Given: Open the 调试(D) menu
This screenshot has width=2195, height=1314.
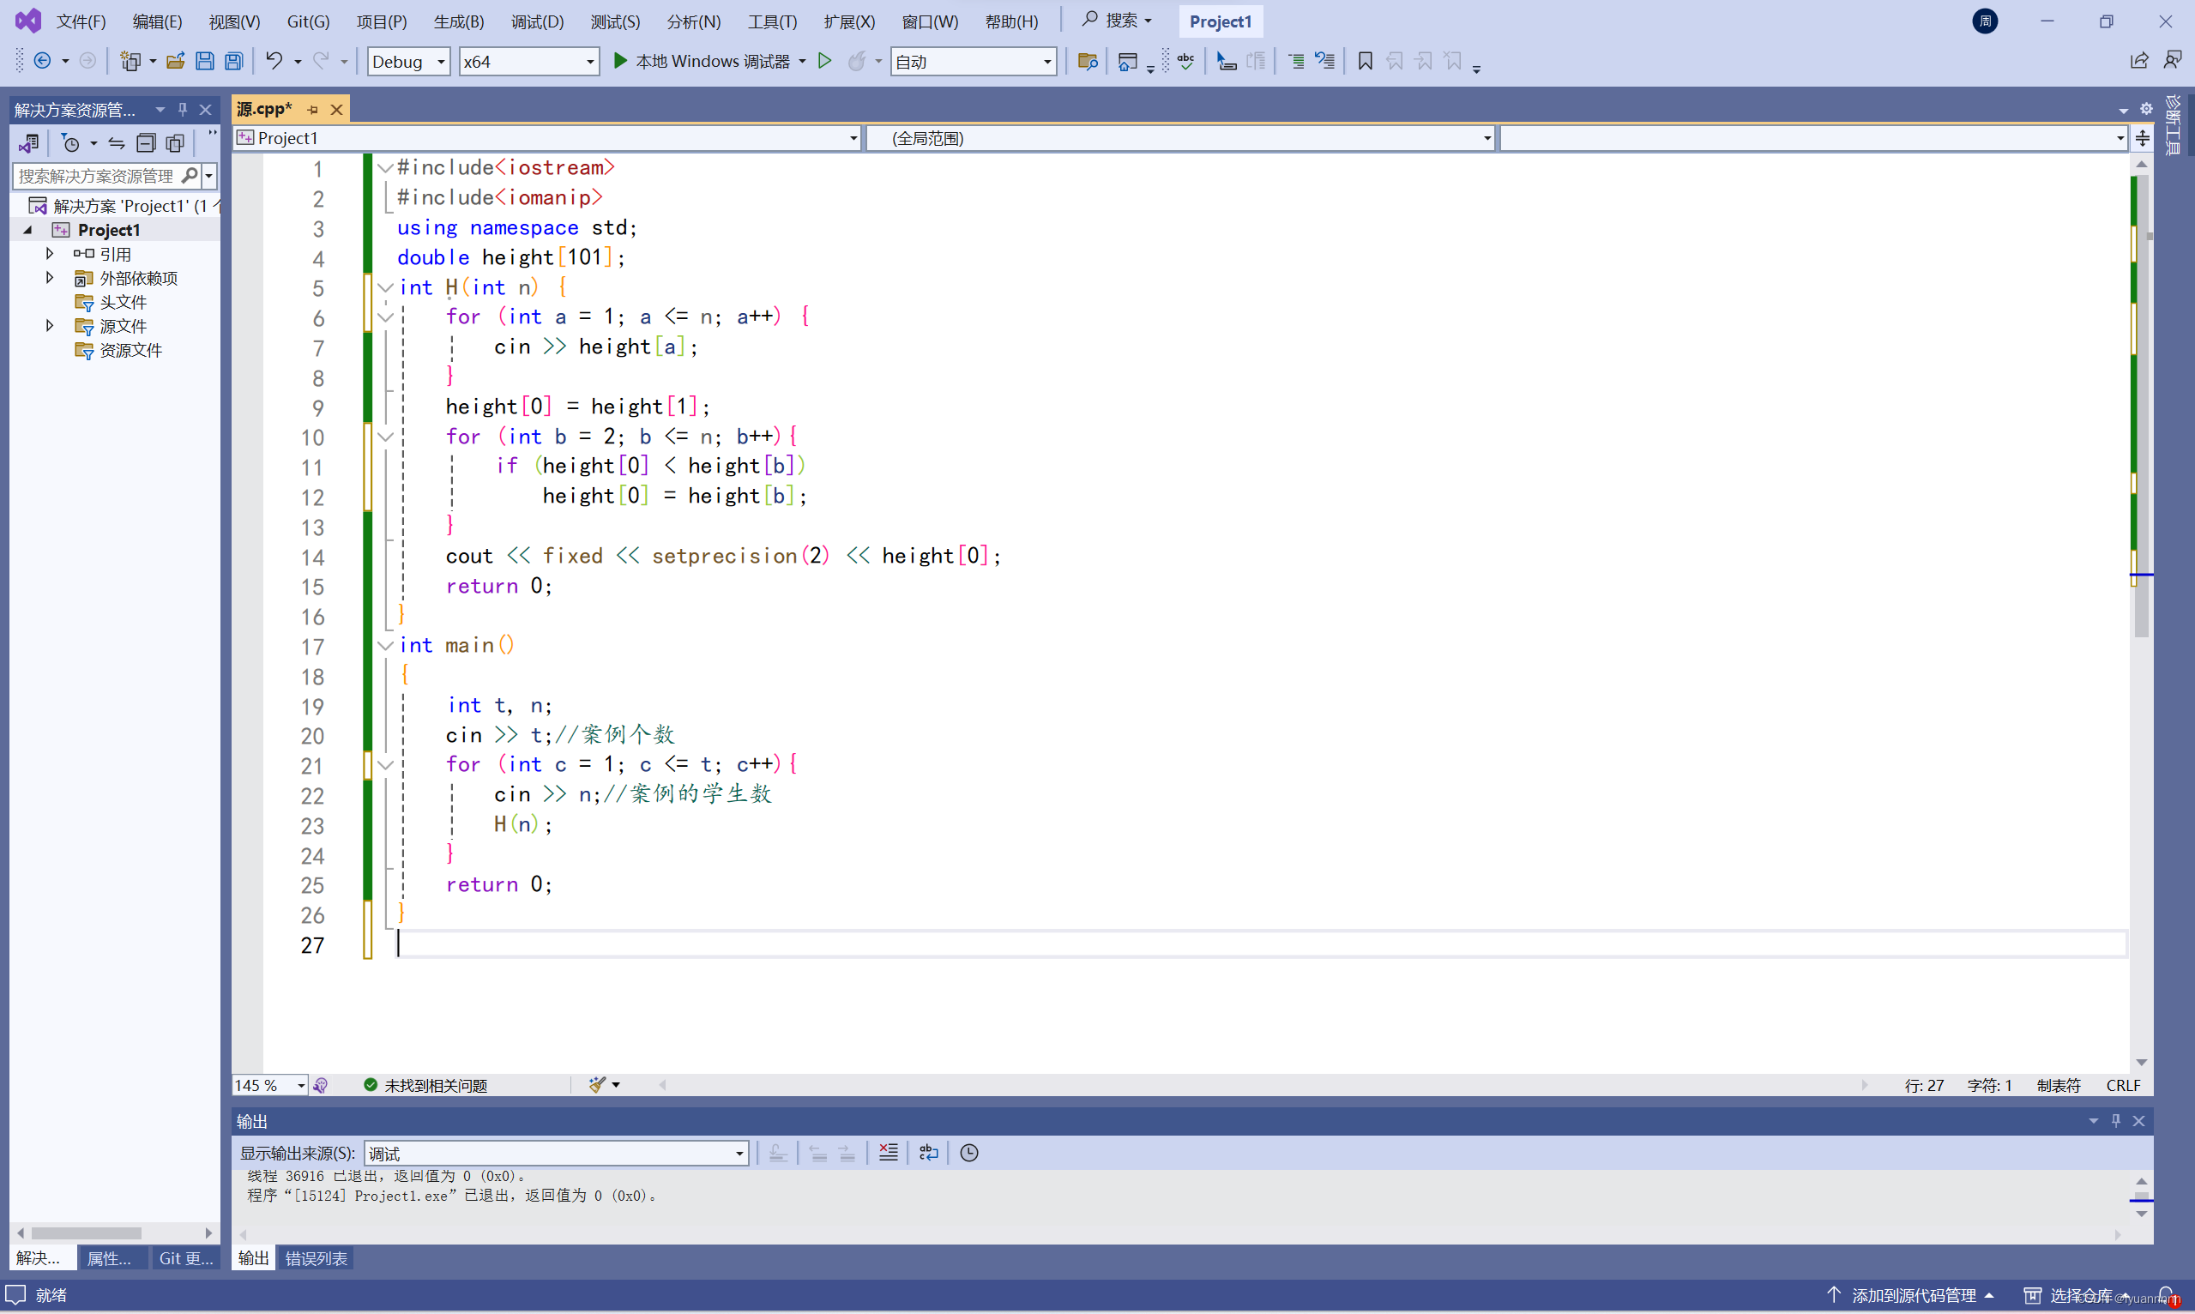Looking at the screenshot, I should click(537, 21).
